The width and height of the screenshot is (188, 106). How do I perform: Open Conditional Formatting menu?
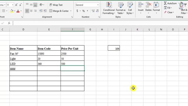(109, 8)
